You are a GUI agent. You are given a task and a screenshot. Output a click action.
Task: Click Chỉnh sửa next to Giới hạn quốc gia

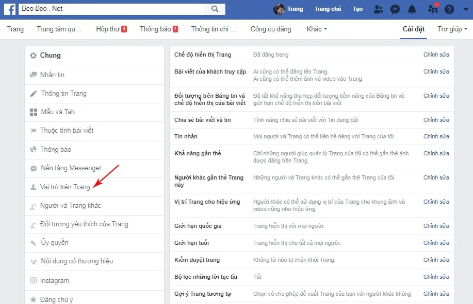436,225
